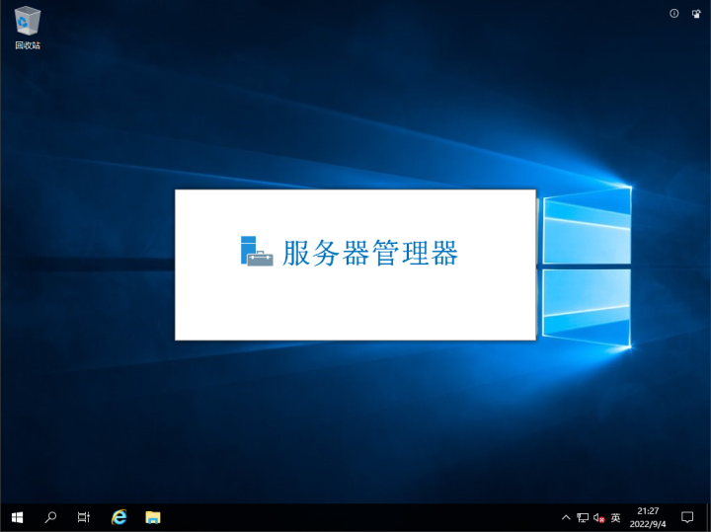Open clock showing 21:27 2022/9/4
The width and height of the screenshot is (711, 532).
coord(648,517)
